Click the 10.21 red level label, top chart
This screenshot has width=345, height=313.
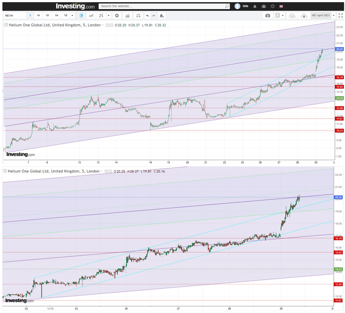(339, 131)
